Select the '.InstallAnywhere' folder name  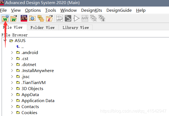pos(38,71)
